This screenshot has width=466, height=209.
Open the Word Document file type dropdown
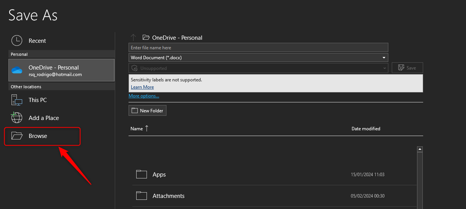click(x=258, y=58)
